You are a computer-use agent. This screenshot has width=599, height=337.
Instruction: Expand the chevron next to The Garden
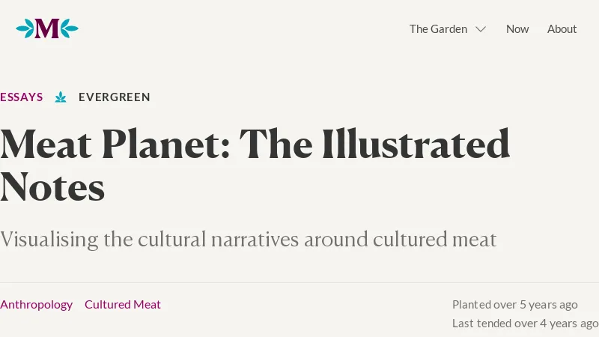(481, 29)
